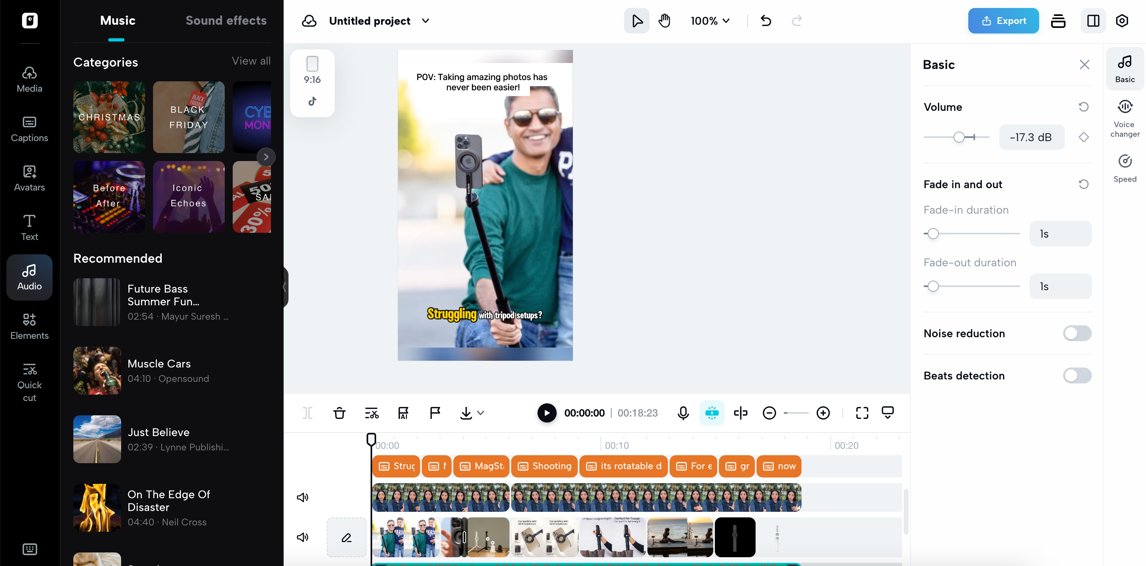
Task: Delete the selected clip with trash icon
Action: [339, 413]
